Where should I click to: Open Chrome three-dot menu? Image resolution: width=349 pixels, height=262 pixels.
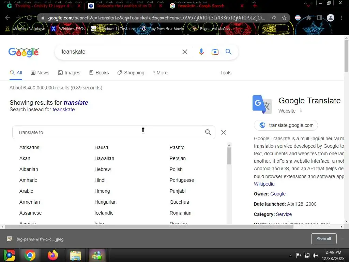[x=342, y=18]
